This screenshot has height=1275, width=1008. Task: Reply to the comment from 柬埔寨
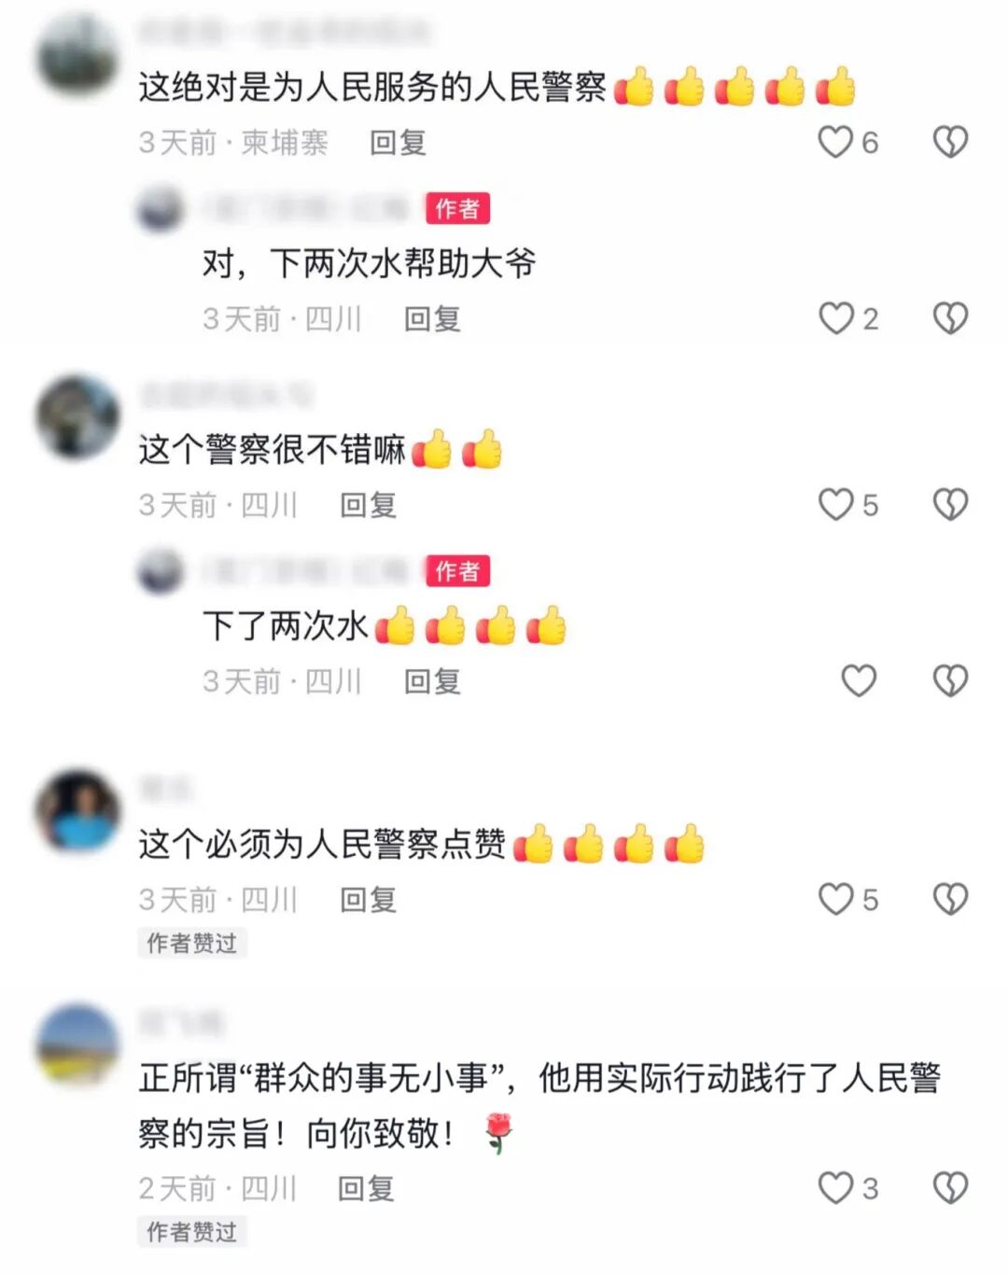tap(399, 143)
